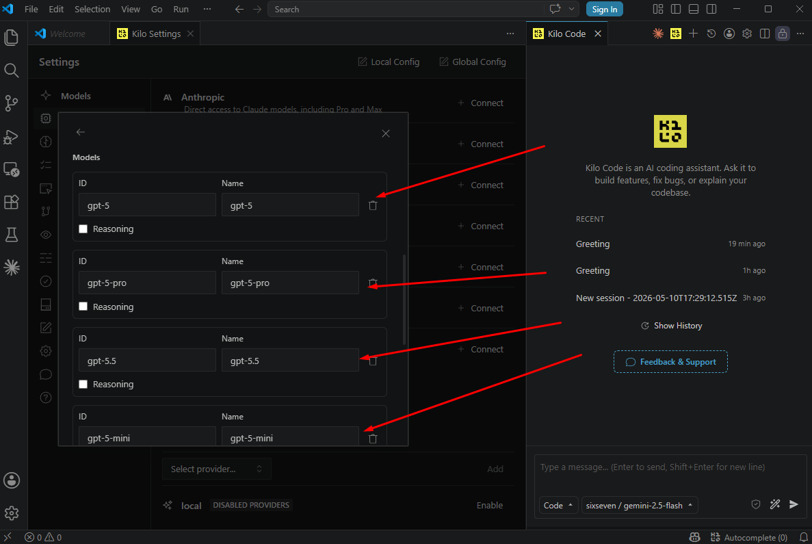Open Customize Layout in title bar

[657, 9]
